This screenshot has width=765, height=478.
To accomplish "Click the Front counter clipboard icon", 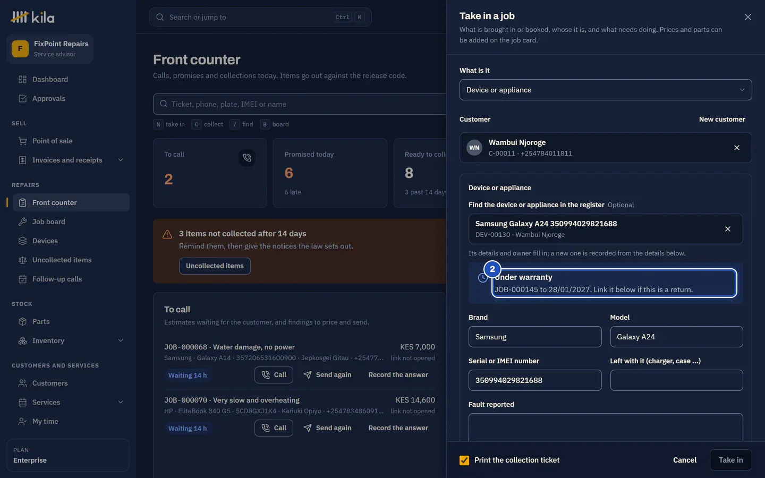I will tap(22, 202).
